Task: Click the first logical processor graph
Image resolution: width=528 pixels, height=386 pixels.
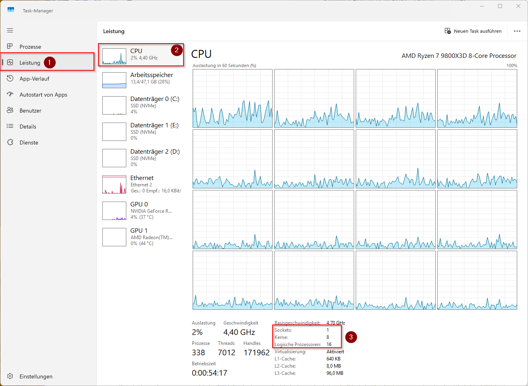Action: tap(233, 99)
